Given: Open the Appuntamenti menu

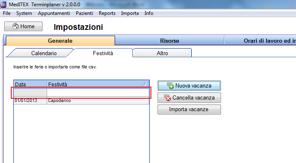Looking at the screenshot, I should pos(54,13).
